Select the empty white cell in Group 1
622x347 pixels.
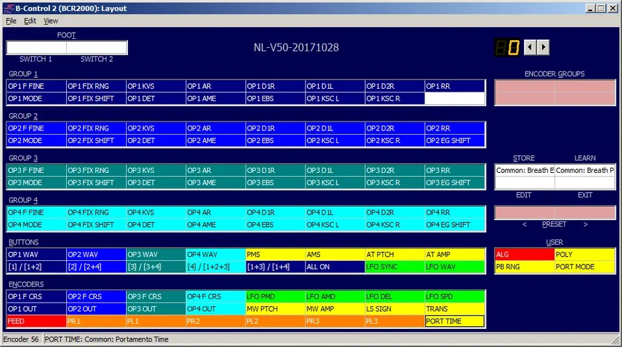[x=454, y=99]
